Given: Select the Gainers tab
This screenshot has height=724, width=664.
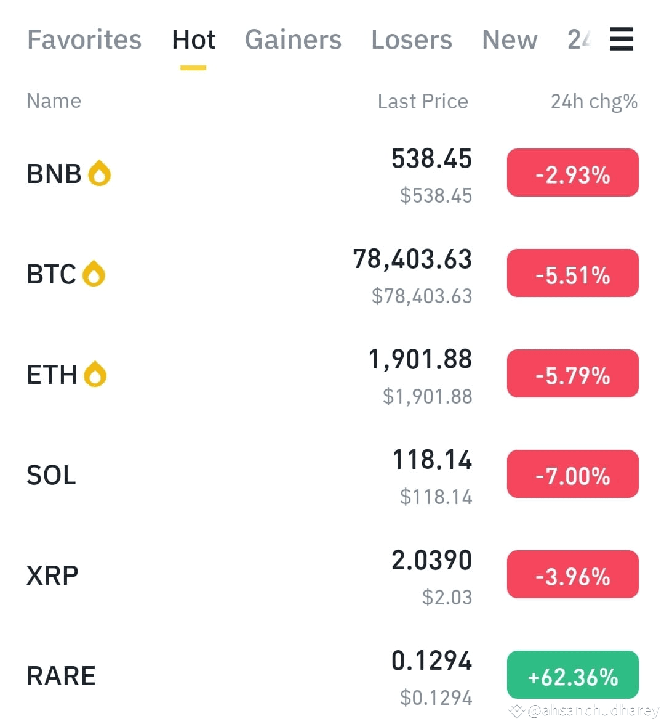Looking at the screenshot, I should pyautogui.click(x=294, y=39).
